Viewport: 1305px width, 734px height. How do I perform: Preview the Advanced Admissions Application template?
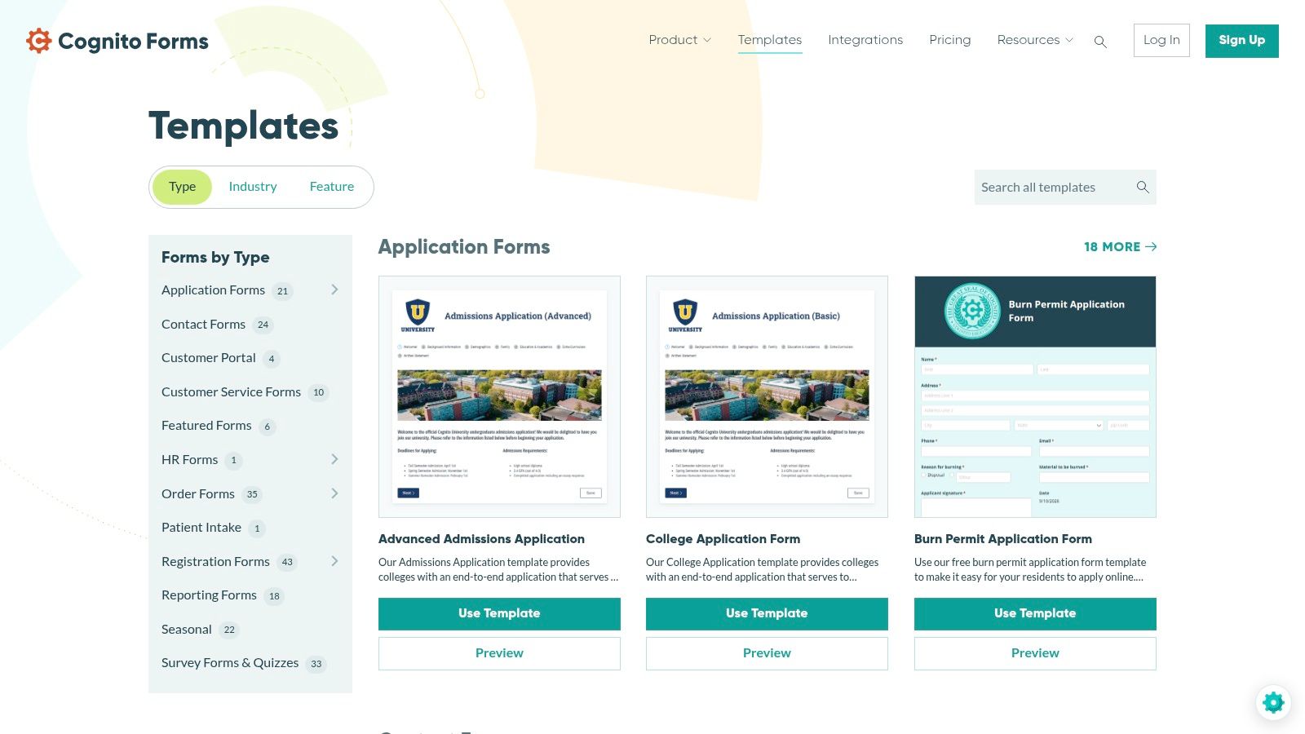(499, 653)
